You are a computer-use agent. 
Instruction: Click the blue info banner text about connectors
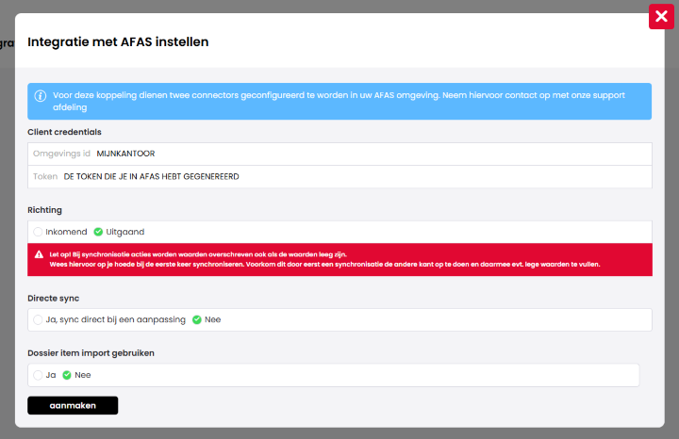[339, 101]
